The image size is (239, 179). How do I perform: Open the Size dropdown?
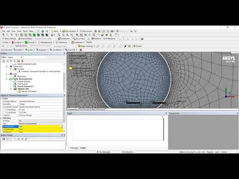coord(6,42)
